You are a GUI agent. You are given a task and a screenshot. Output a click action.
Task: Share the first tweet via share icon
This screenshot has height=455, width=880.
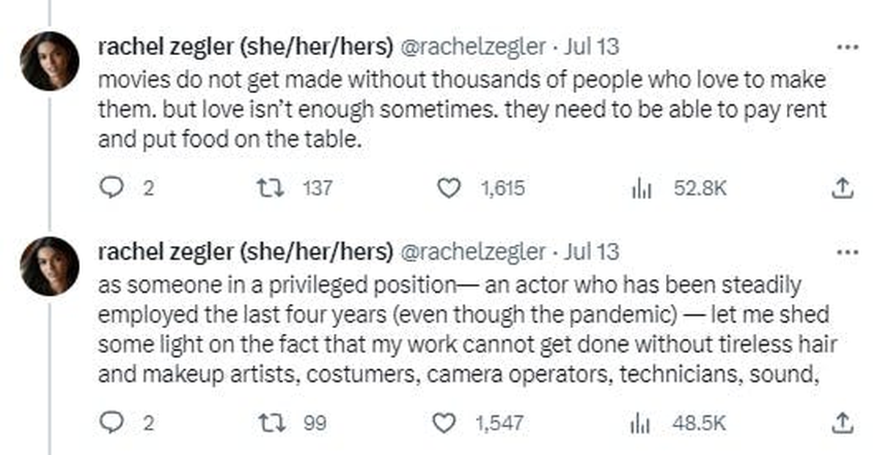[x=843, y=189]
